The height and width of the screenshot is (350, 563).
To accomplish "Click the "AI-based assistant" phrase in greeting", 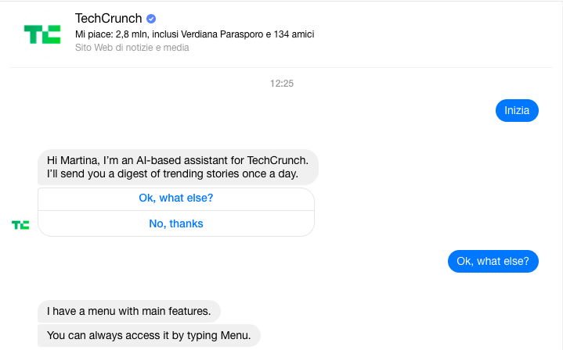I will pyautogui.click(x=151, y=160).
